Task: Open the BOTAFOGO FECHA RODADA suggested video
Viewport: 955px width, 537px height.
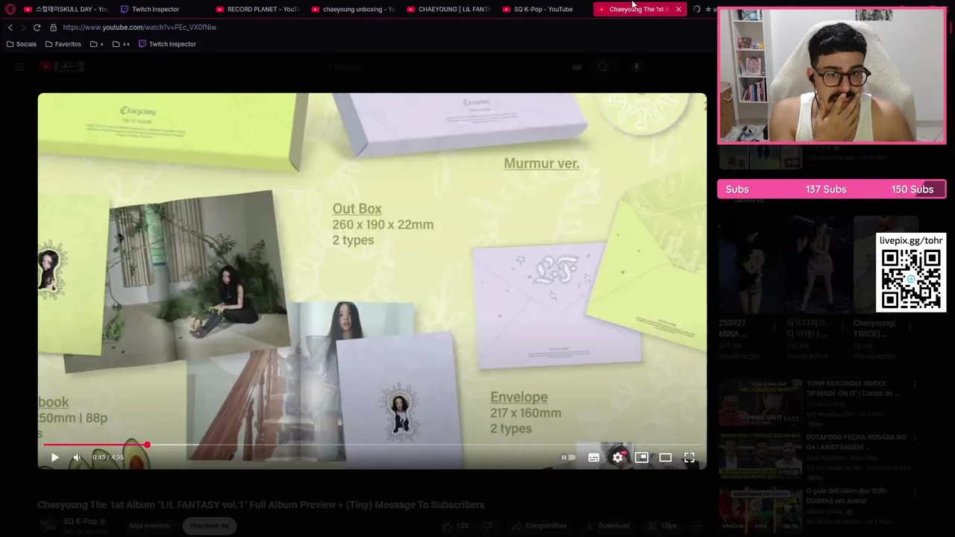Action: [817, 456]
